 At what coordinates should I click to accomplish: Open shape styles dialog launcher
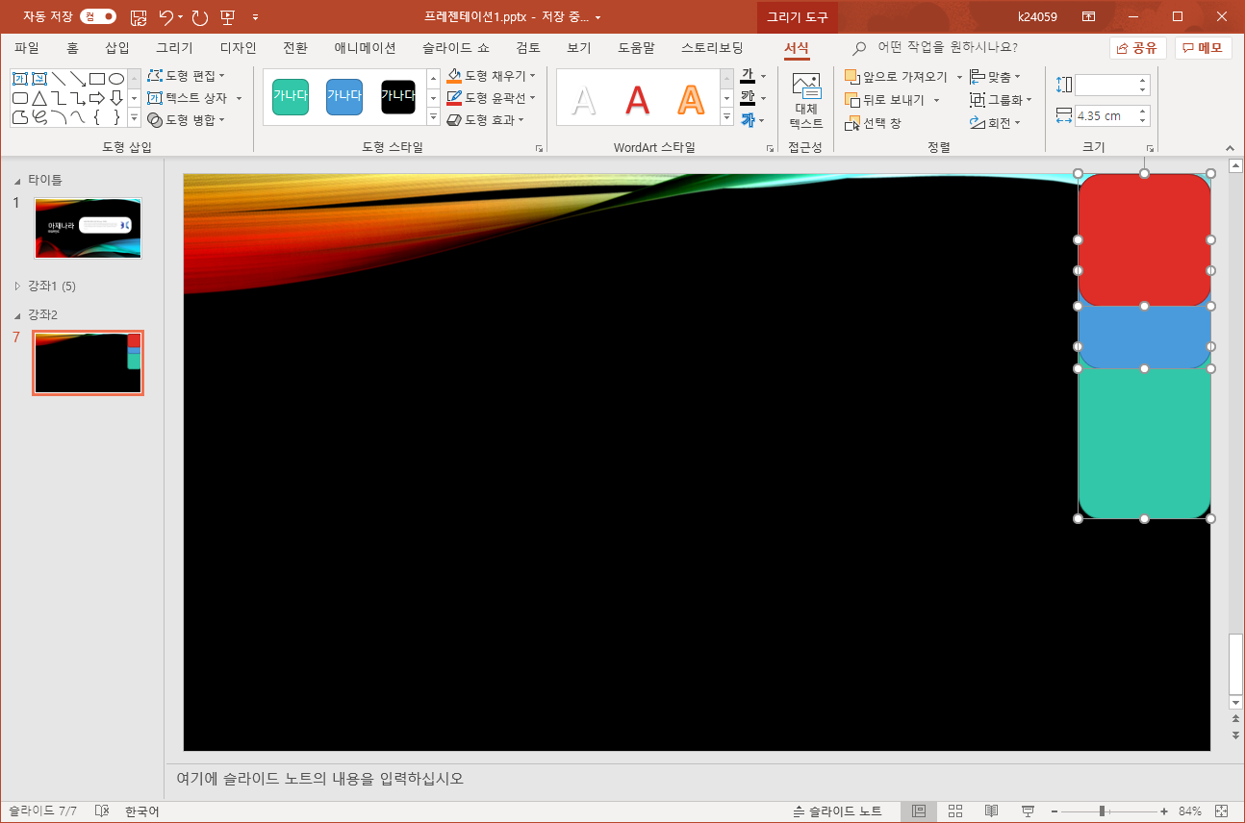pyautogui.click(x=539, y=148)
